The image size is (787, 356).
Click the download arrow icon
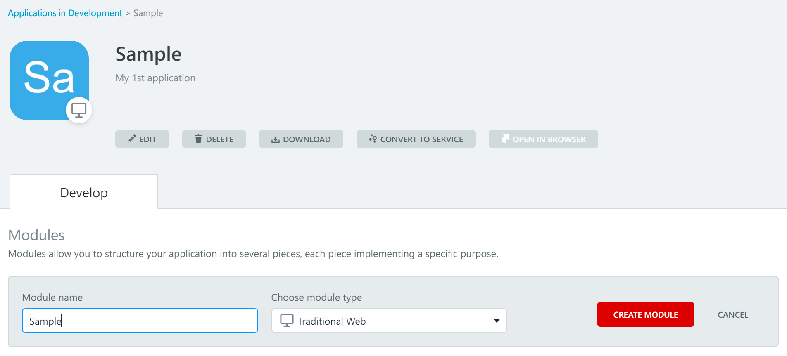click(275, 139)
